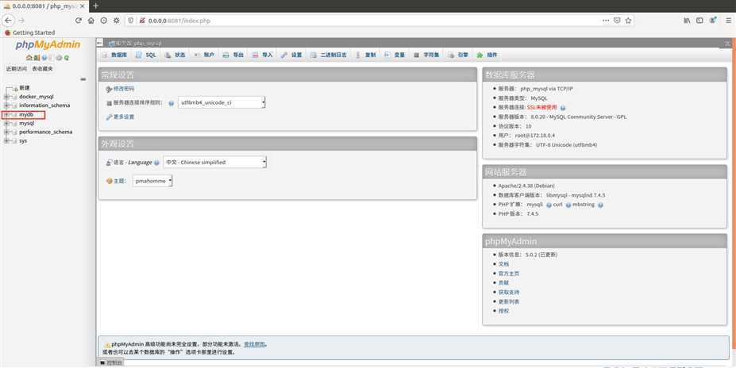Screen dimensions: 736x368
Task: Open the 账户 (User accounts) tab
Action: [204, 55]
